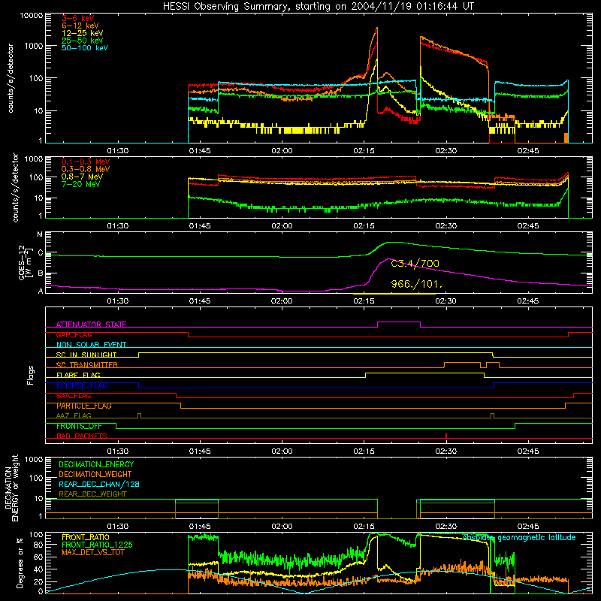601x601 pixels.
Task: Select the SAA_FLAG label
Action: point(74,396)
